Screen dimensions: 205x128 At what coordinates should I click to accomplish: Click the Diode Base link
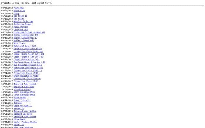tap(19, 120)
